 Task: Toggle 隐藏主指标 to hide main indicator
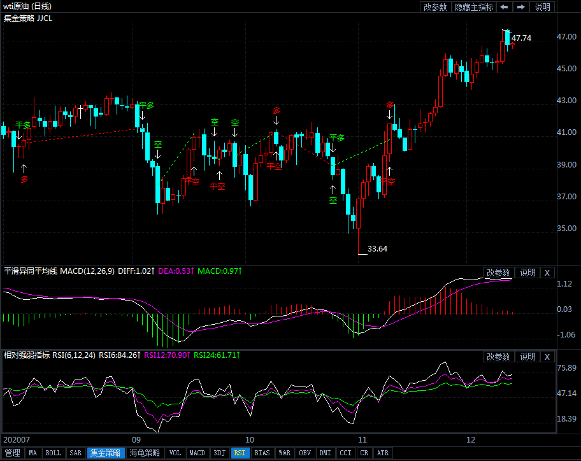pos(473,7)
